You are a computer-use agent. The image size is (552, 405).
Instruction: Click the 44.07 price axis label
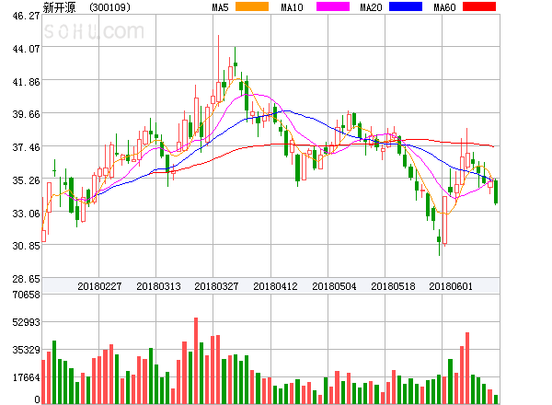(x=26, y=49)
